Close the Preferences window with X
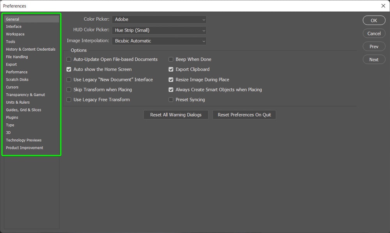This screenshot has height=233, width=390. (383, 6)
